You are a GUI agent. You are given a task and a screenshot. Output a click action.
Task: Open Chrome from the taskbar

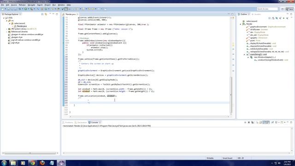pos(33,163)
